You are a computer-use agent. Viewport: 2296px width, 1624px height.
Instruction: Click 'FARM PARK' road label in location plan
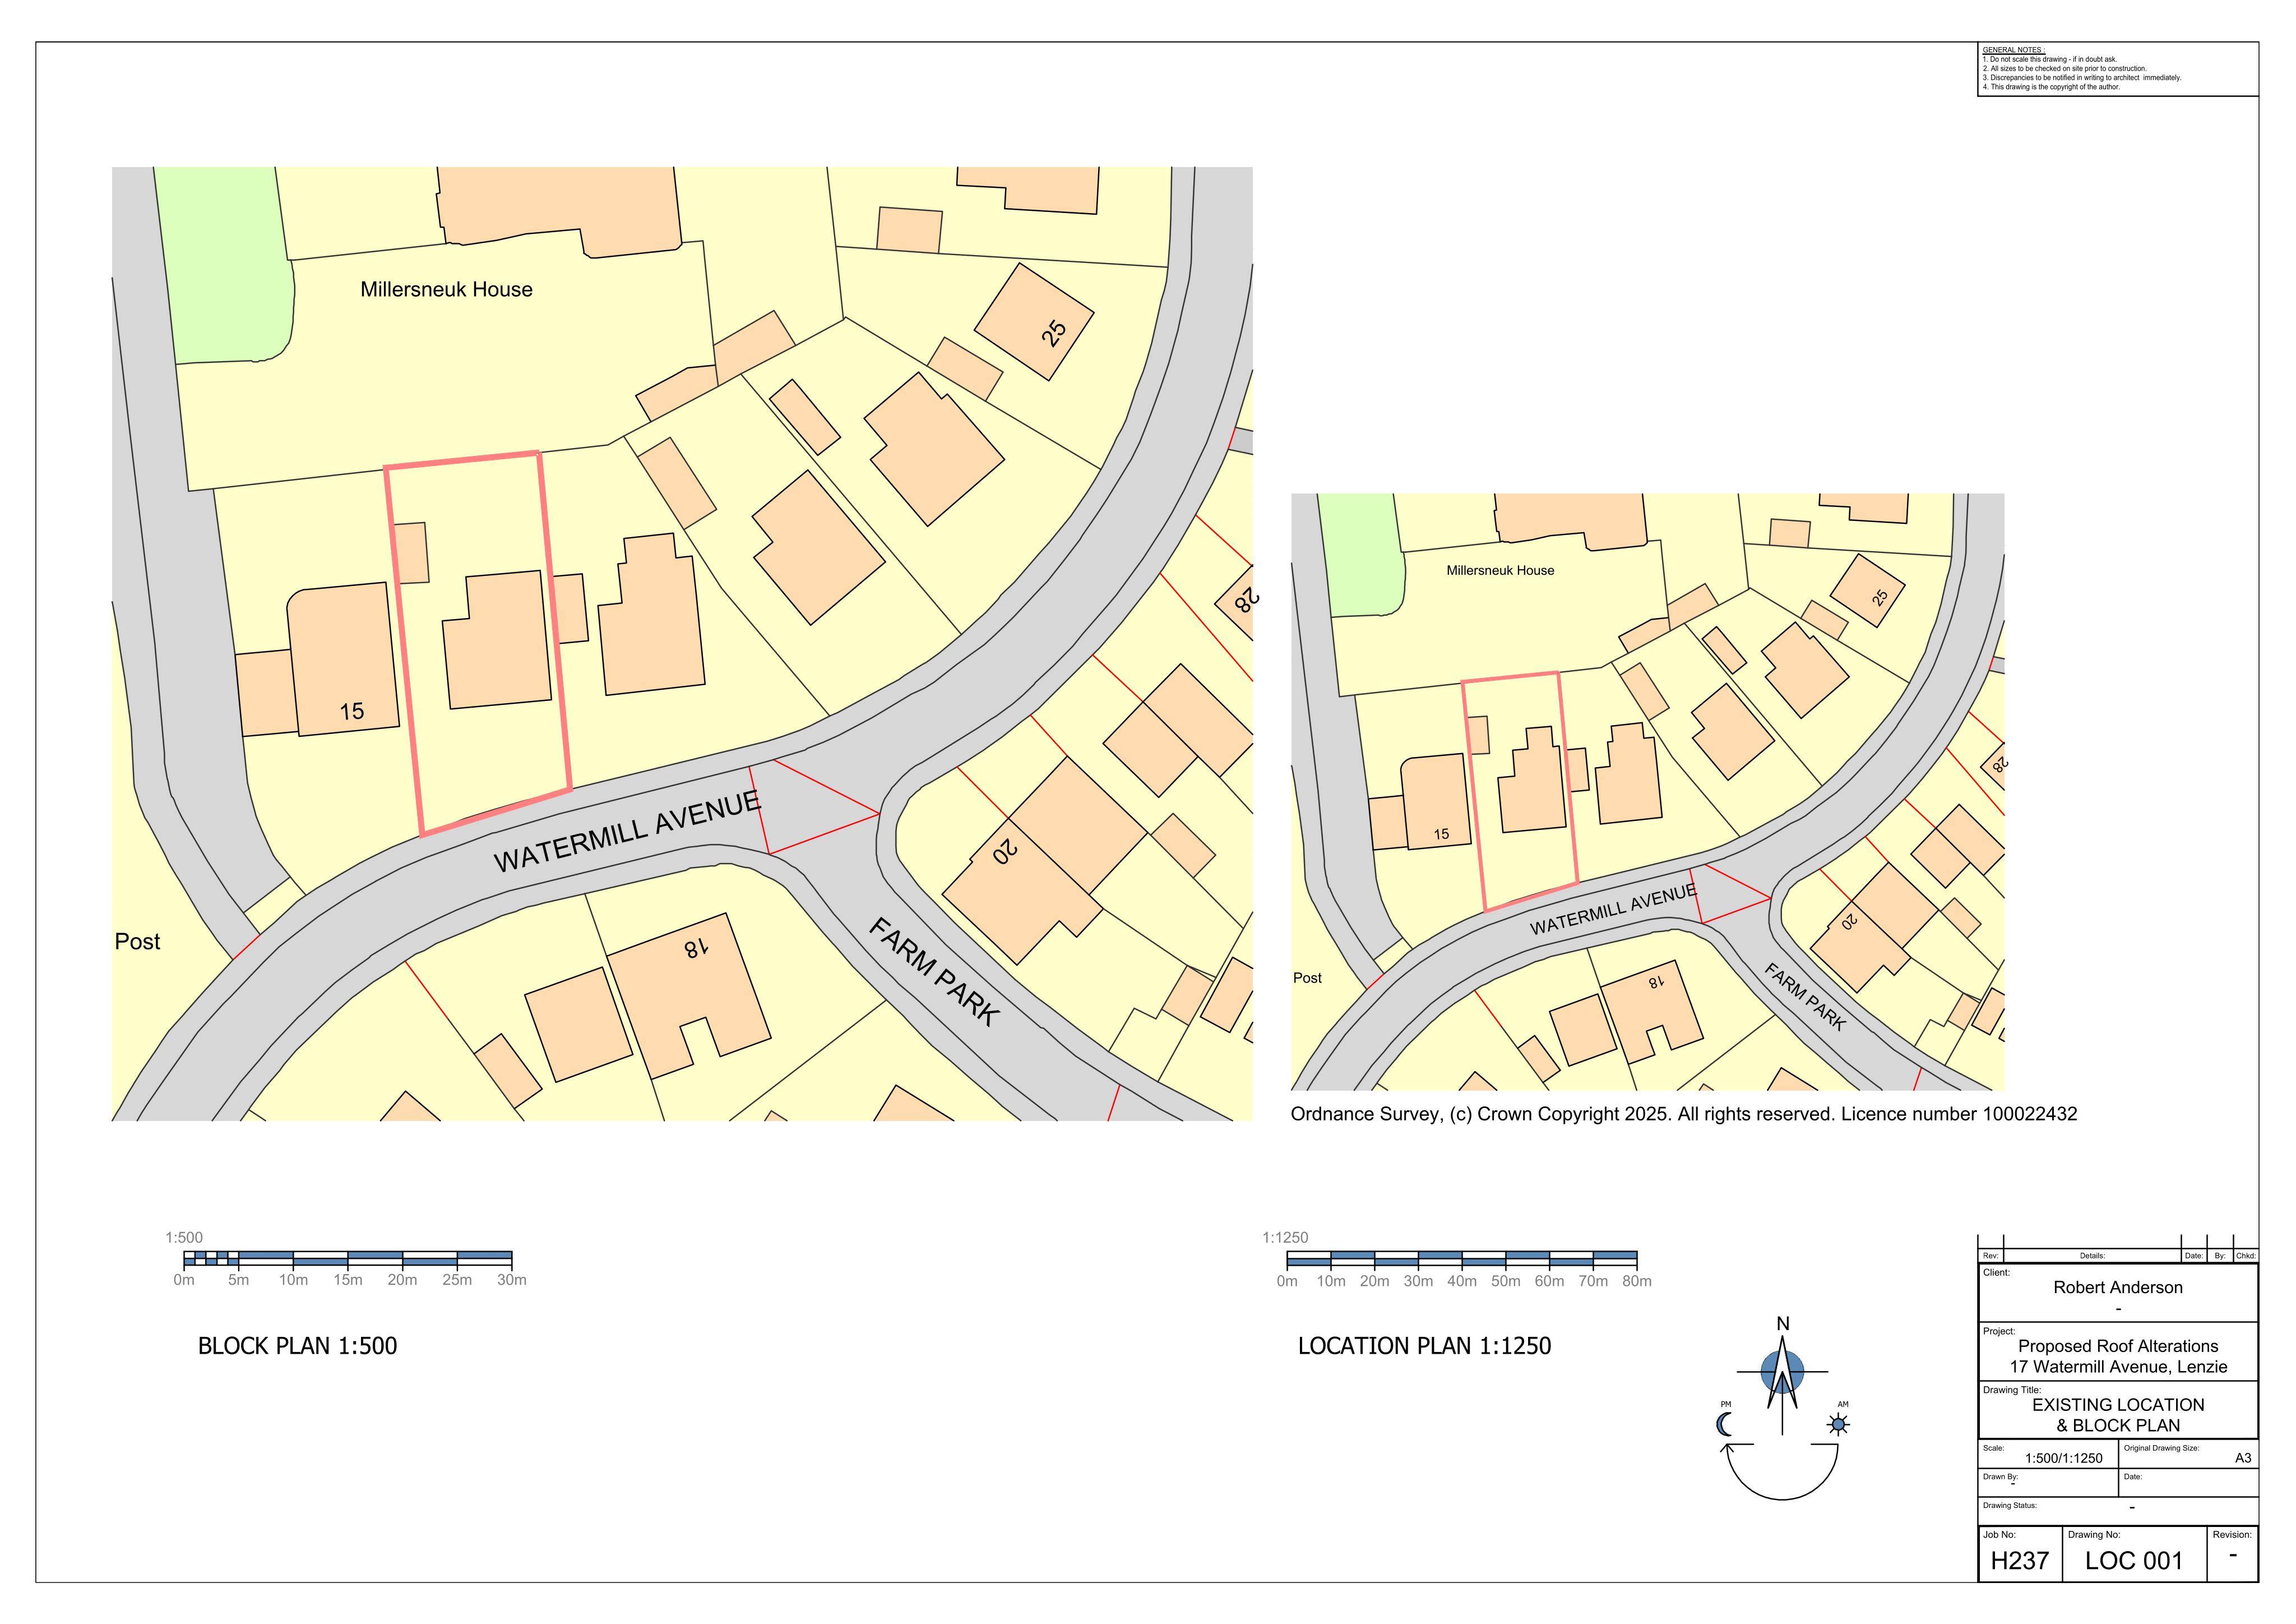pyautogui.click(x=1804, y=996)
